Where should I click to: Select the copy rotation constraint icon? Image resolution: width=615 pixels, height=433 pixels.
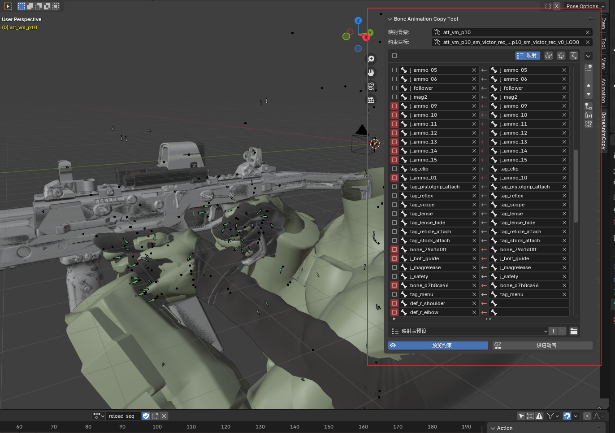point(549,56)
